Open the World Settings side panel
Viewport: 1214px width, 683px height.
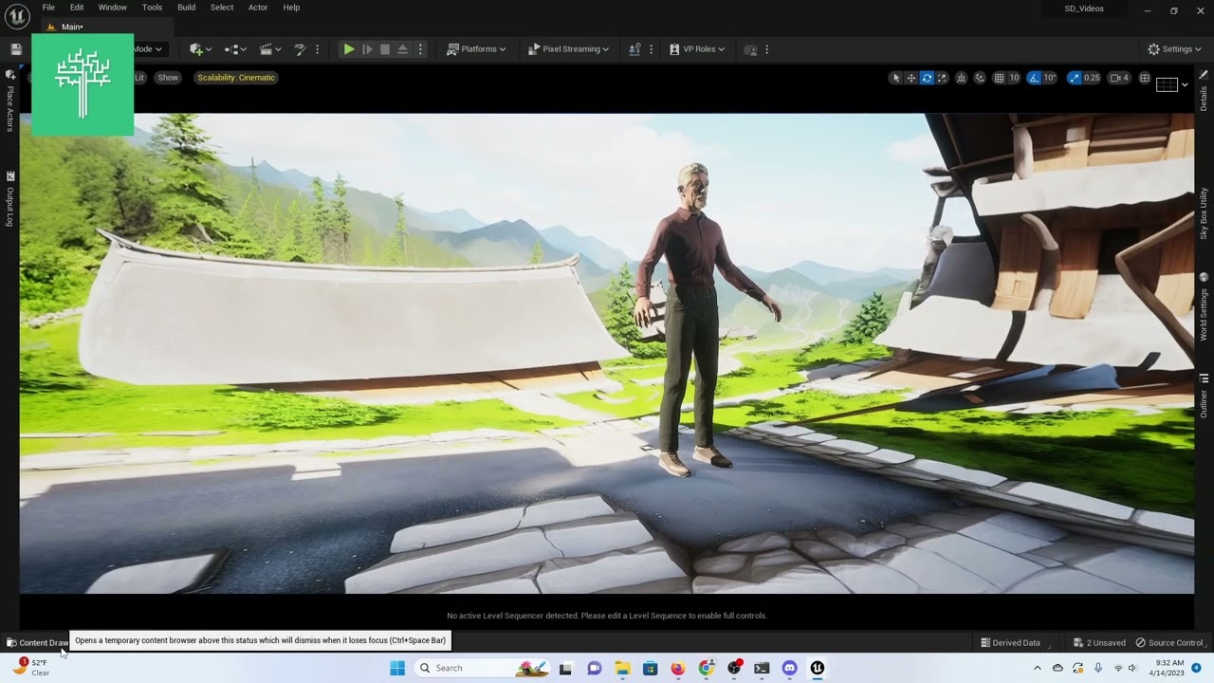[1204, 308]
